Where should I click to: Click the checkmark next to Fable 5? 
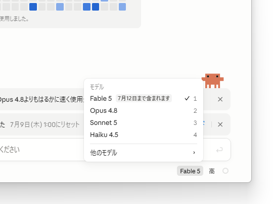click(187, 99)
